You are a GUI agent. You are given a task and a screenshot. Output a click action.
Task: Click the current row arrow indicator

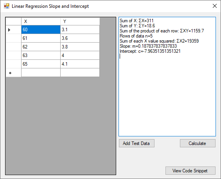coord(9,30)
